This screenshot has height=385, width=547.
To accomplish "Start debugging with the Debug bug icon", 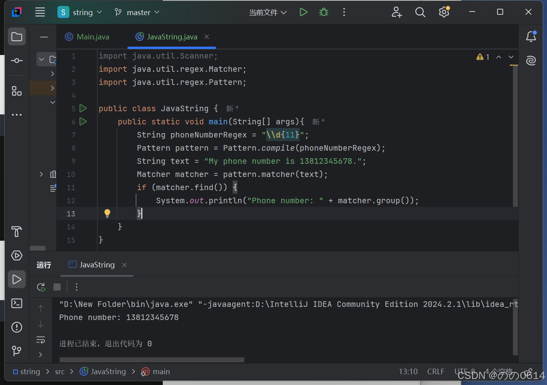I will (323, 12).
